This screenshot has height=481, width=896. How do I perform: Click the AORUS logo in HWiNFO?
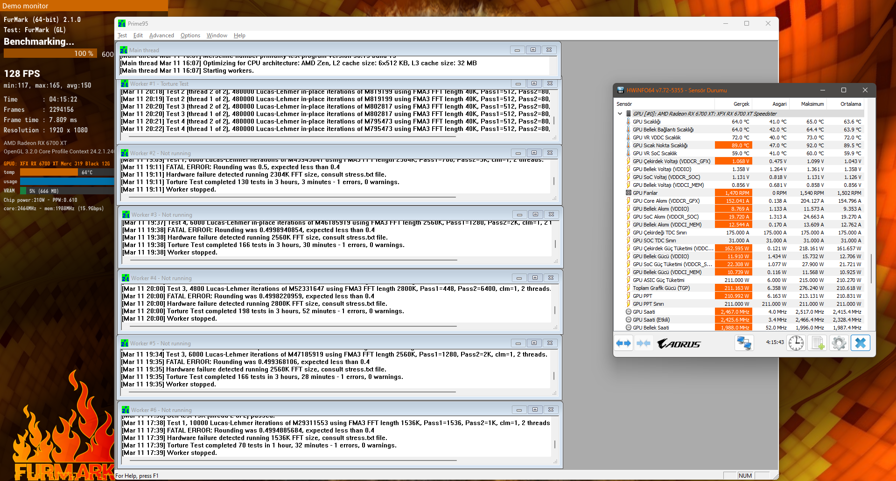(679, 344)
